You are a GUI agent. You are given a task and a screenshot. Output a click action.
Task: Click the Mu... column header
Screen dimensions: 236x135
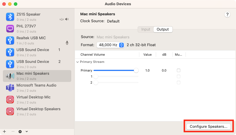(178, 55)
